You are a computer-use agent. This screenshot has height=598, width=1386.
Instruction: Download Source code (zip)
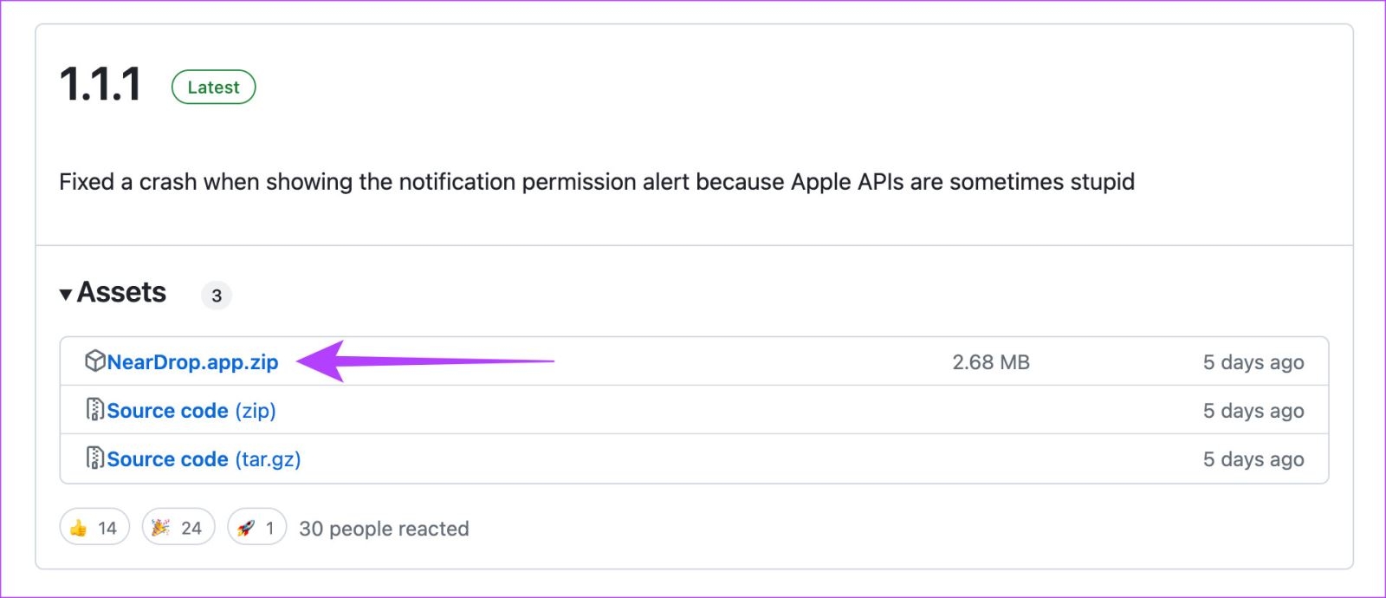[191, 411]
